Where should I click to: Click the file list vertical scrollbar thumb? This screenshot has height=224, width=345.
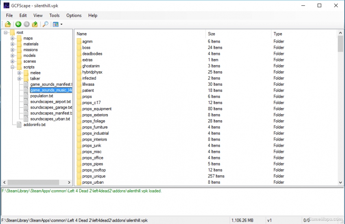click(341, 44)
